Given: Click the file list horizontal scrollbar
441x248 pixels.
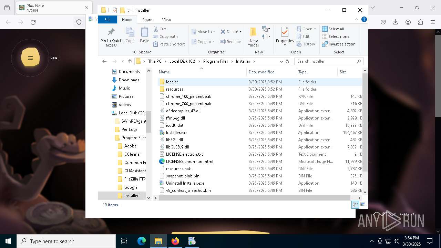Looking at the screenshot, I should click(x=254, y=198).
